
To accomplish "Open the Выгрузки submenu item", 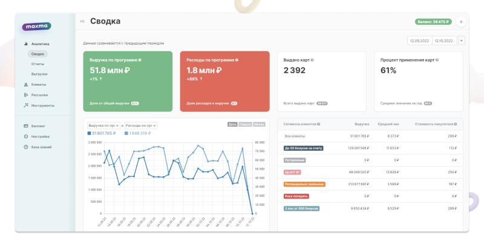I will tap(39, 74).
